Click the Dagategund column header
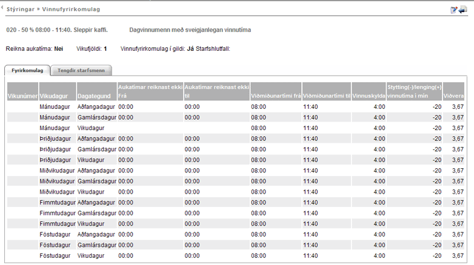This screenshot has width=474, height=265. coord(97,91)
